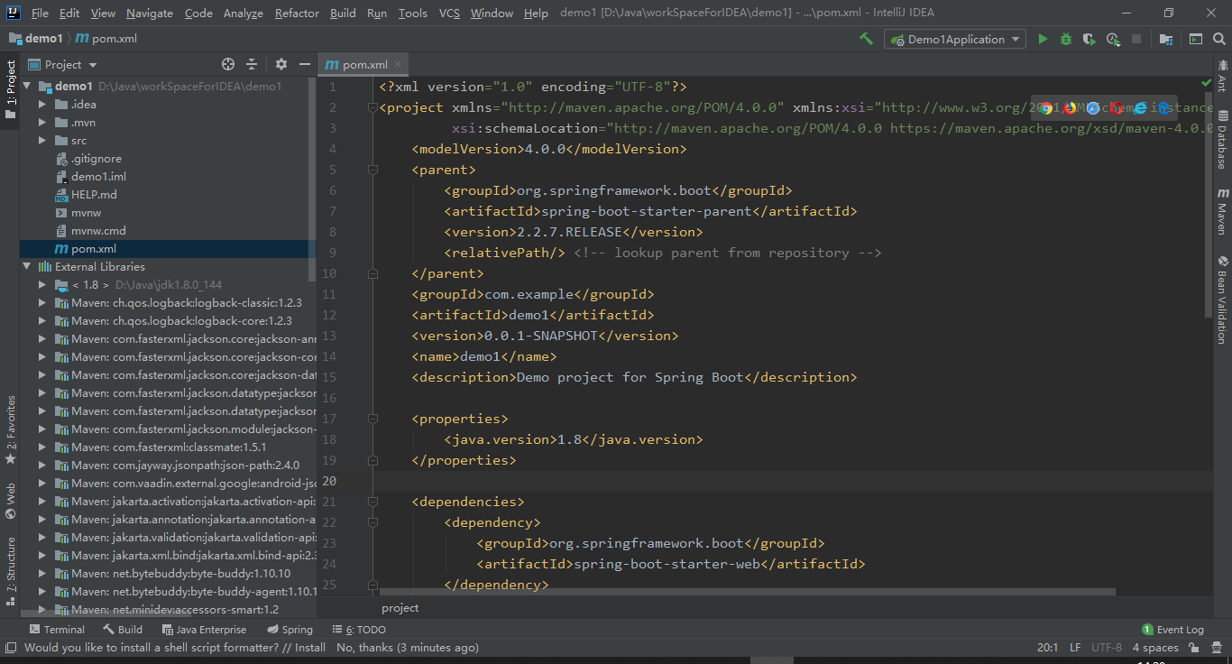Open pom.xml in Safari browser icon
The image size is (1232, 664).
(x=1093, y=107)
